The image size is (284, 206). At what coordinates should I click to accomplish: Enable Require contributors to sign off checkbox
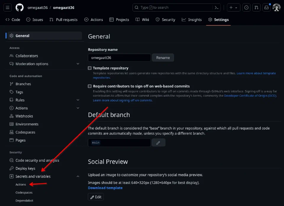(90, 86)
